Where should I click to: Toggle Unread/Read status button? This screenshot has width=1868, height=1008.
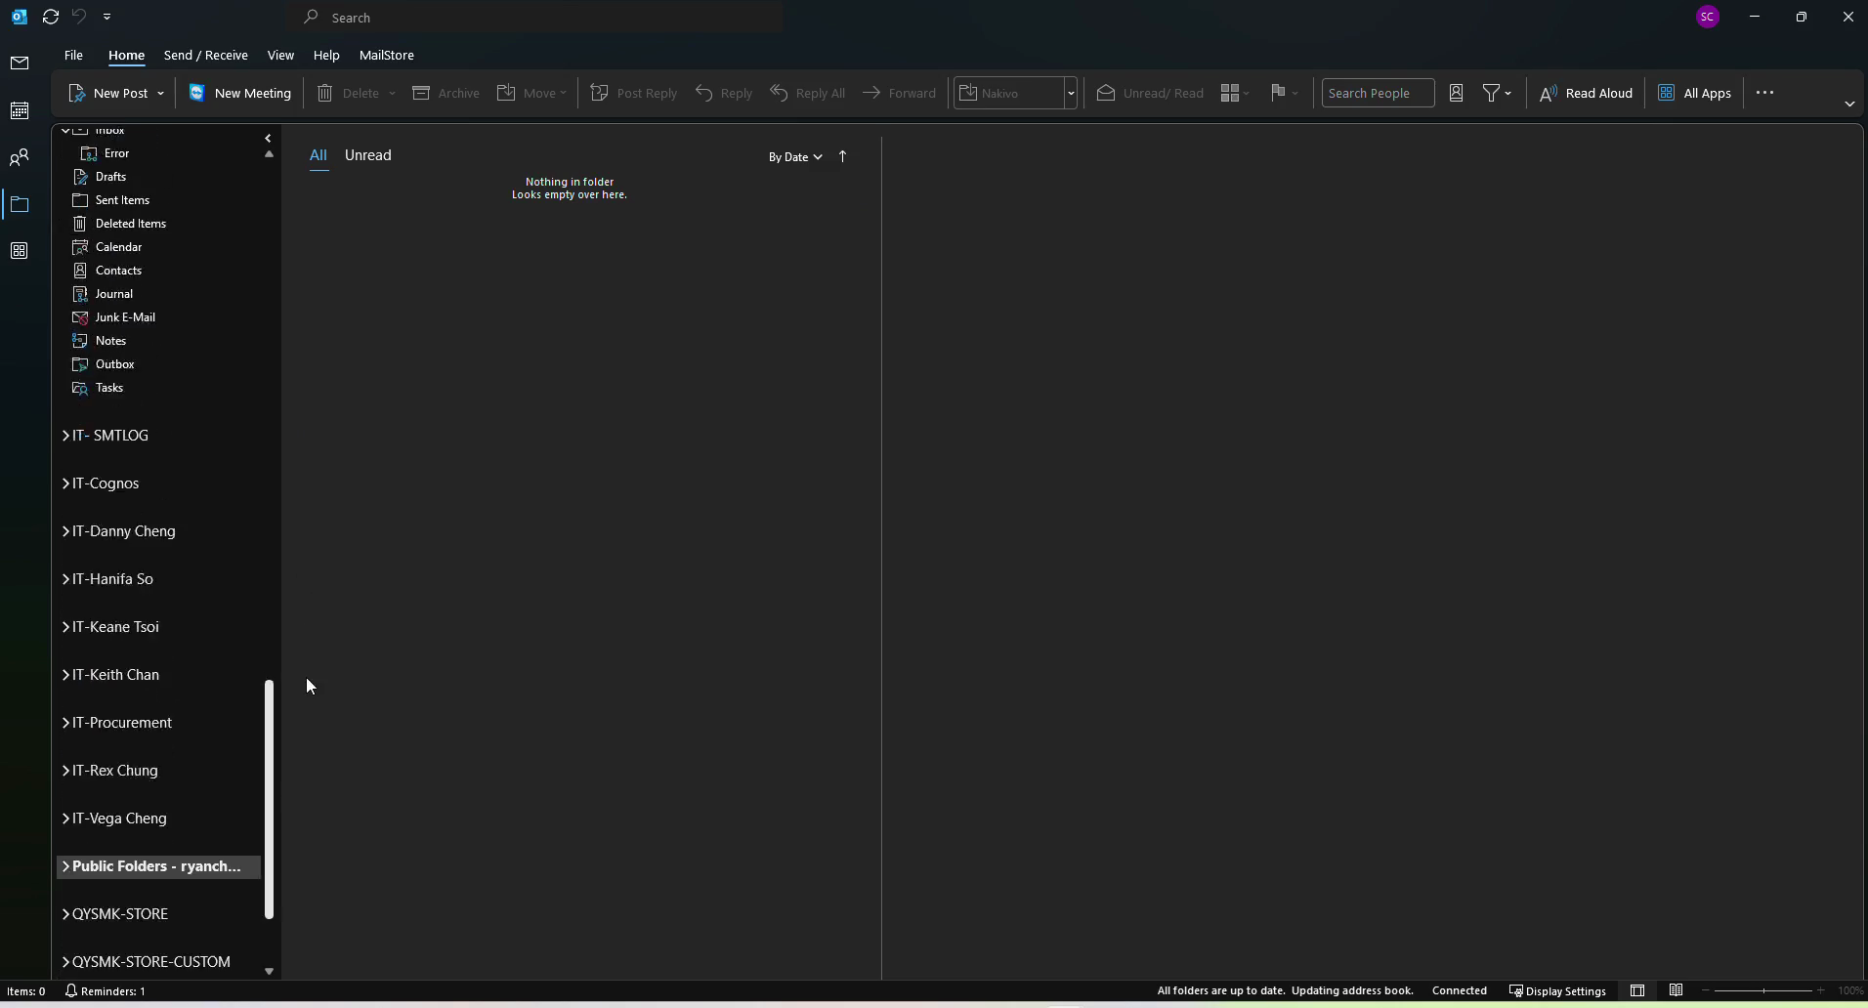(x=1150, y=93)
